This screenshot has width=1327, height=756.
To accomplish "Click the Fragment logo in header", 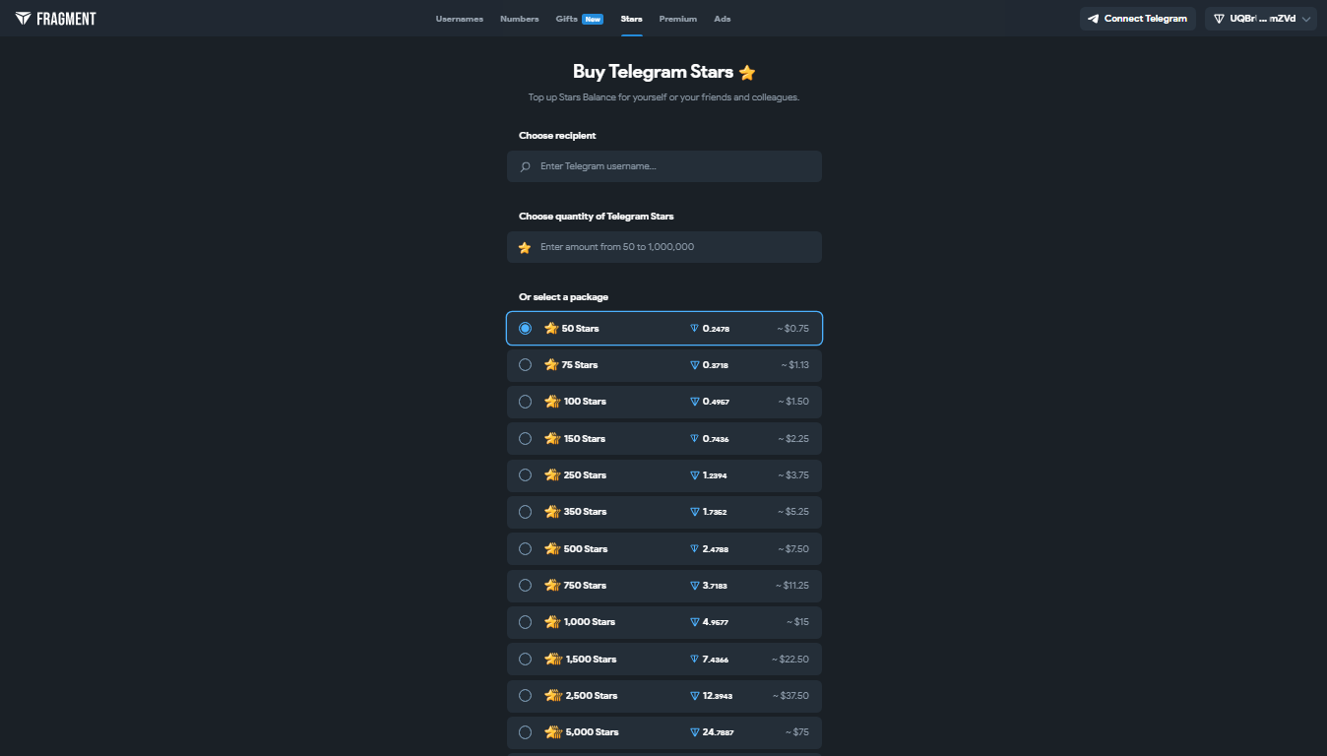I will click(x=55, y=19).
